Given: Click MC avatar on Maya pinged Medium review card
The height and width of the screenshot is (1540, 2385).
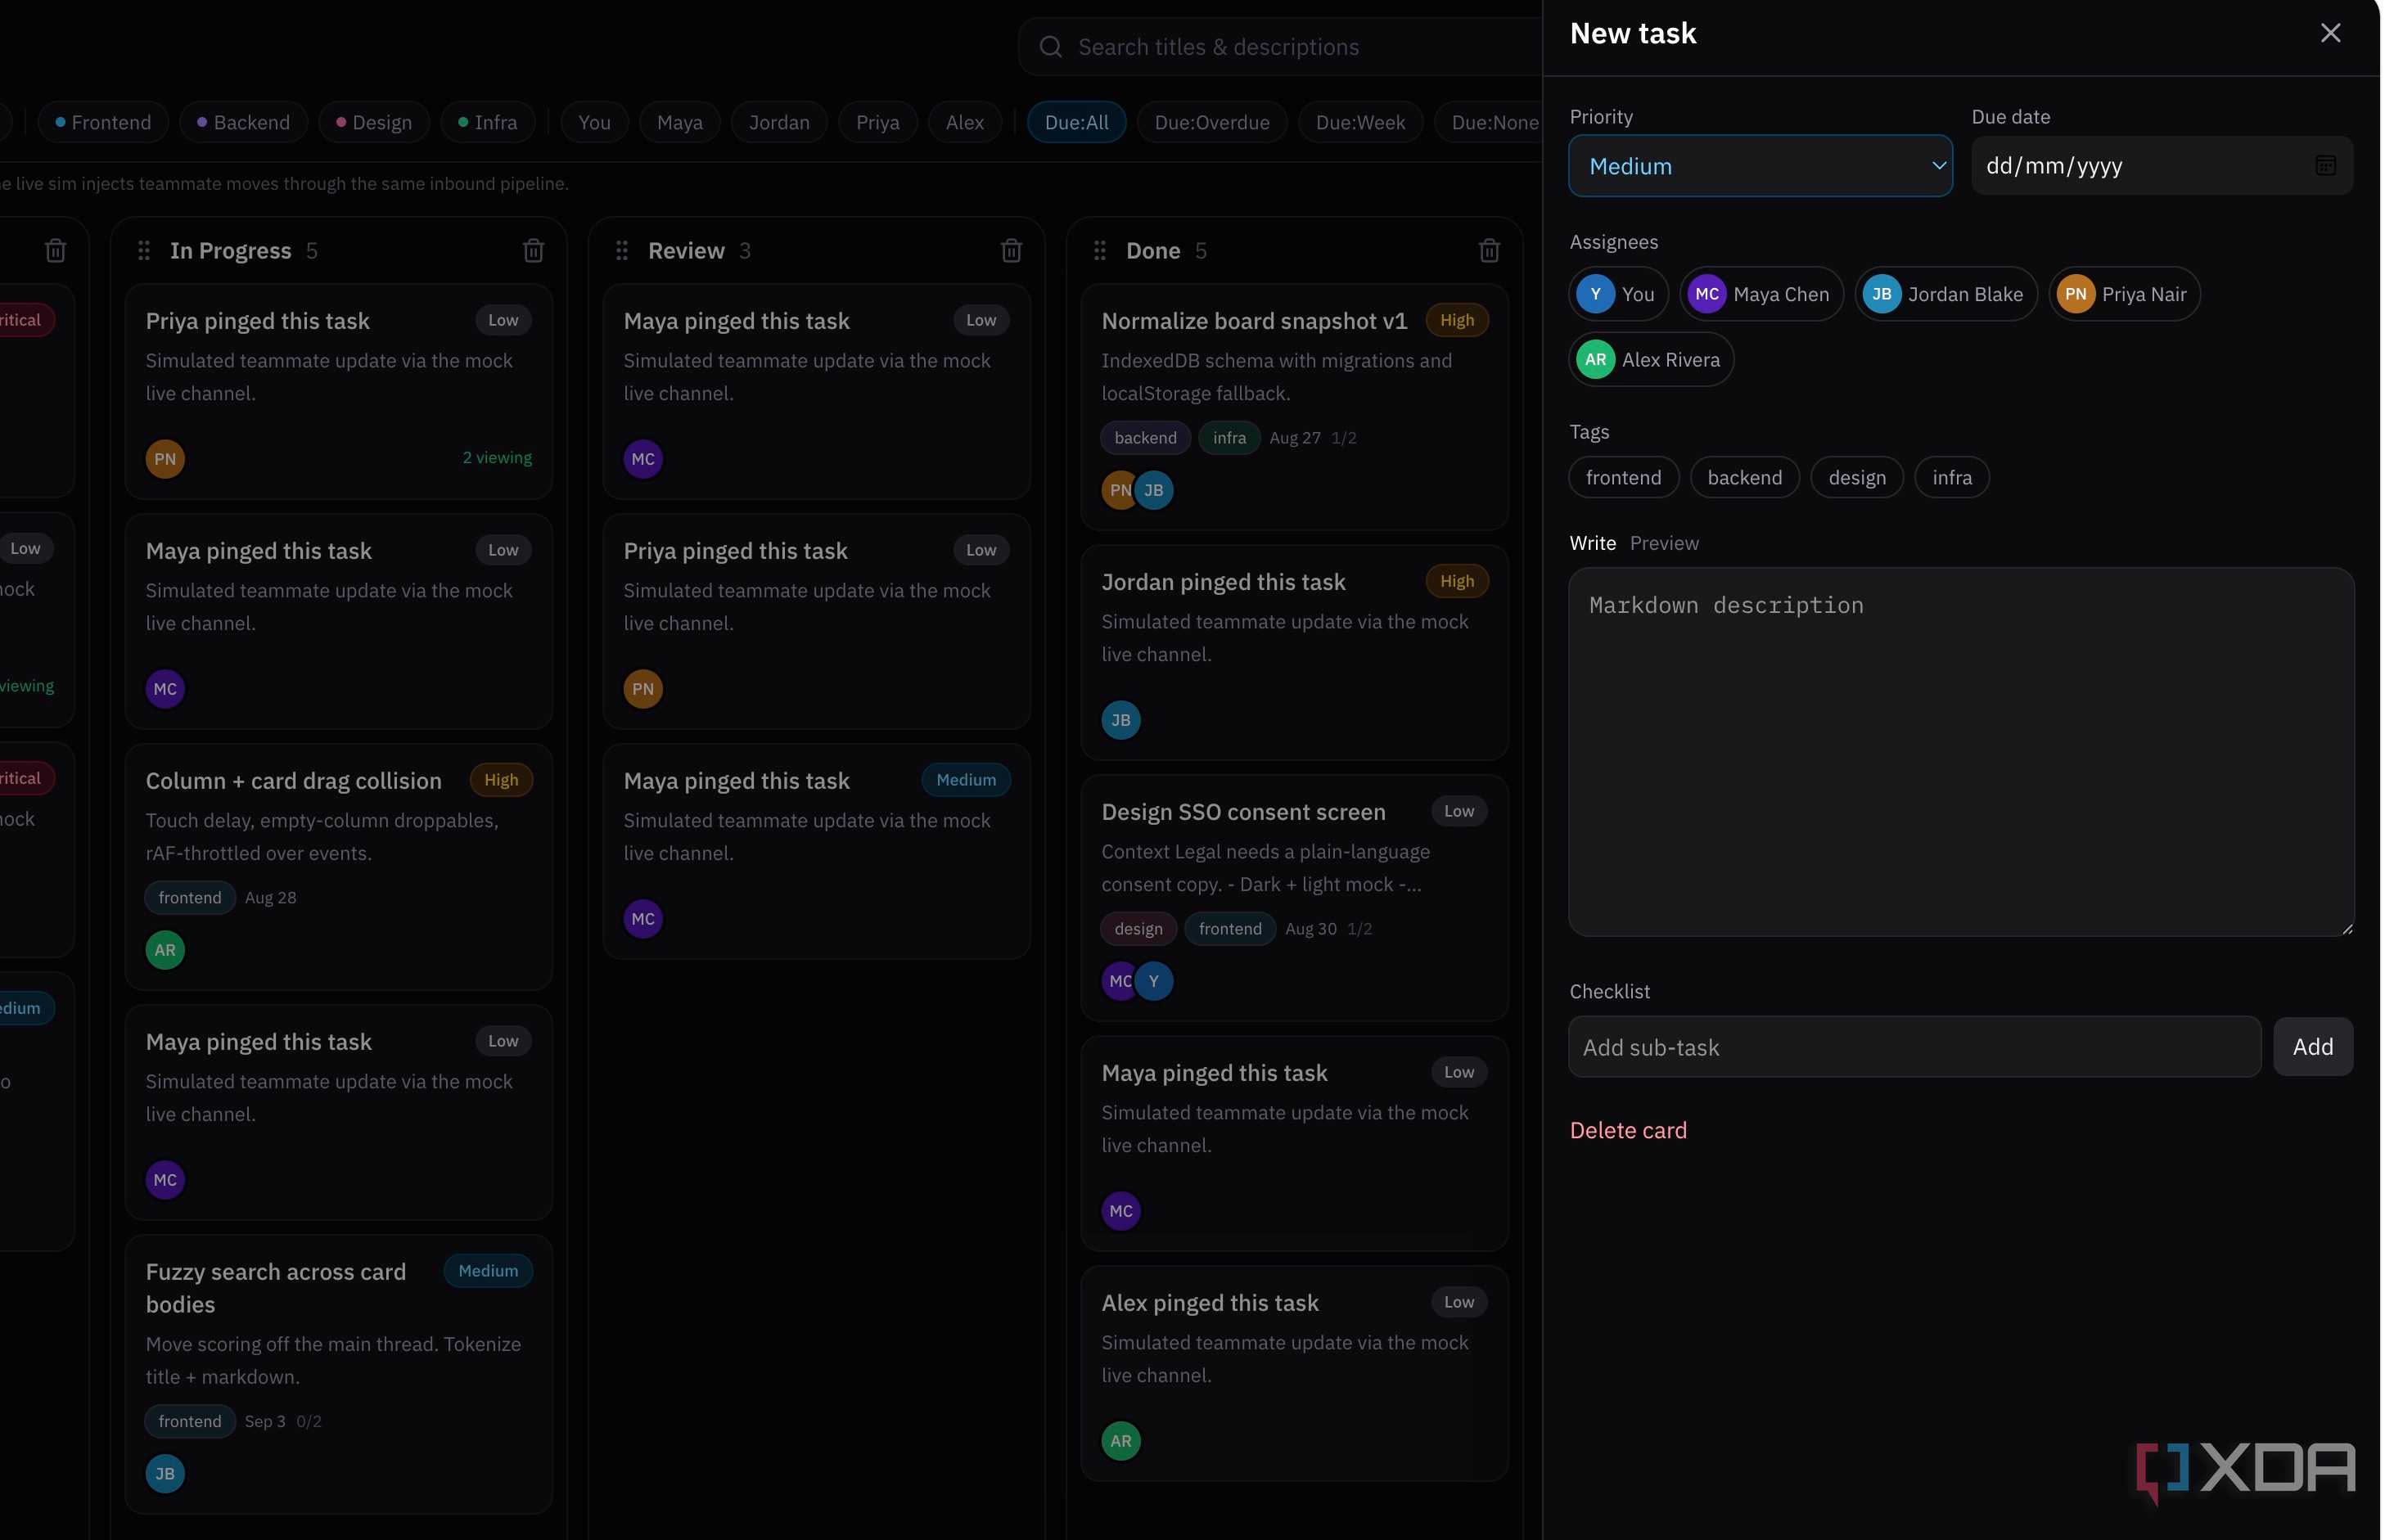Looking at the screenshot, I should tap(643, 919).
